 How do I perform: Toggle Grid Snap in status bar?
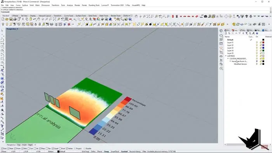(85, 151)
